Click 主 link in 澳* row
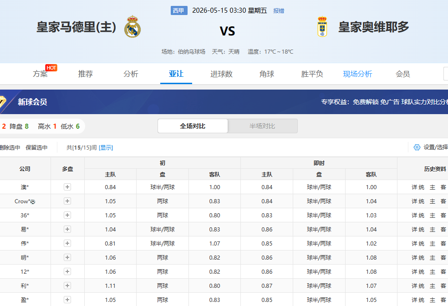448x306 pixels. (x=433, y=187)
